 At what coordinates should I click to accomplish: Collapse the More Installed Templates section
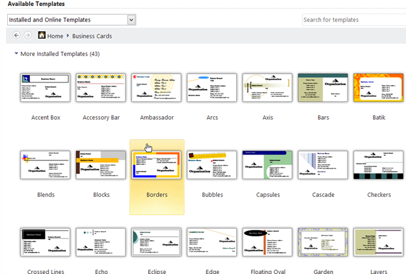coord(16,54)
